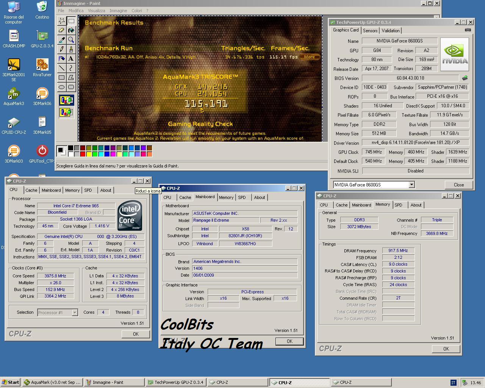The image size is (485, 388).
Task: Select the Polygon shape tool
Action: tap(71, 78)
